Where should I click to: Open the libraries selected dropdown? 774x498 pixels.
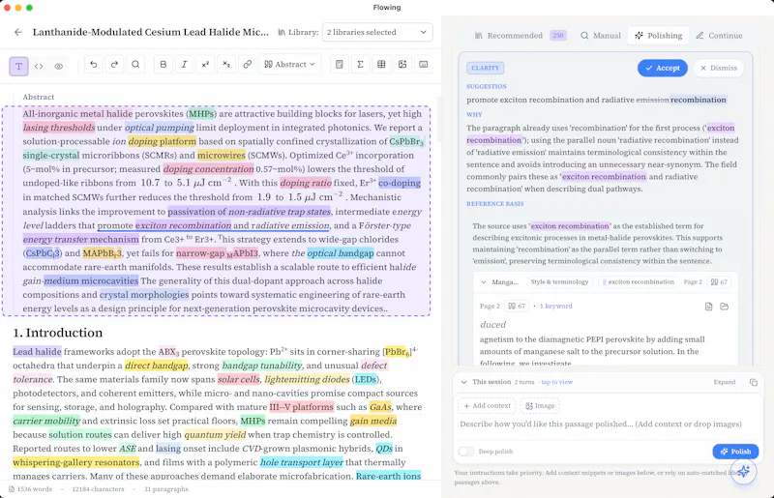[377, 32]
